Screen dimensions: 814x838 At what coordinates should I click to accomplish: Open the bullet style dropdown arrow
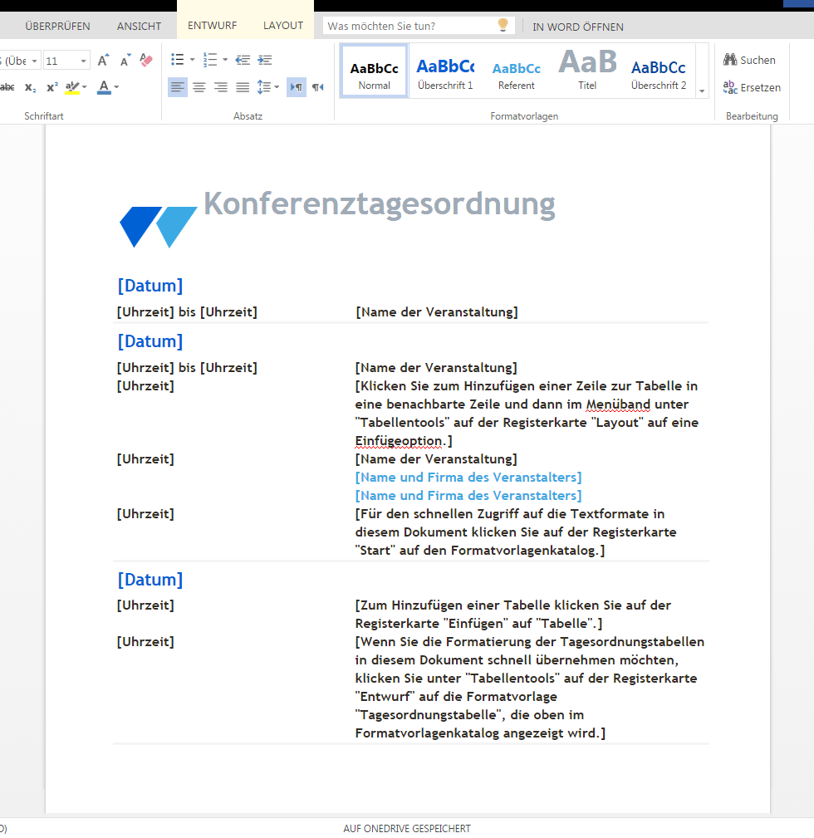pos(192,60)
